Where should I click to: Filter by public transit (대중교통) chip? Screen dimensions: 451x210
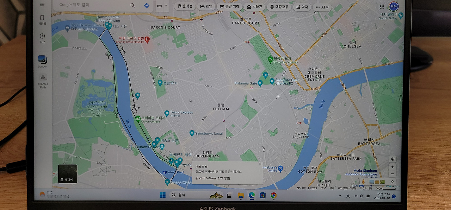point(279,7)
